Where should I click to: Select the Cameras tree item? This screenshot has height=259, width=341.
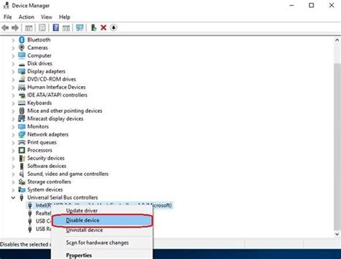point(37,47)
